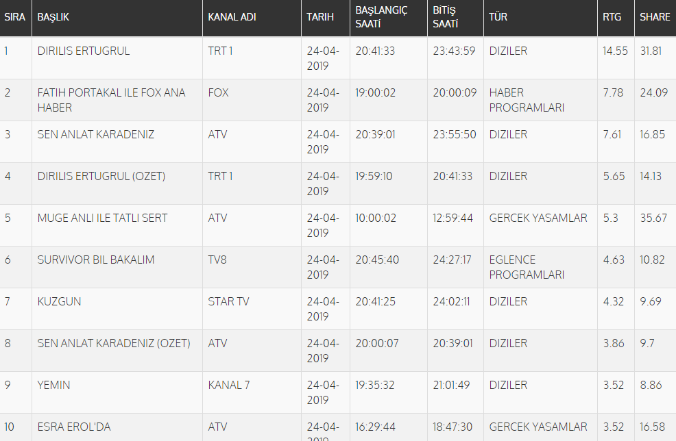
Task: Open the Survivor Bil Bakalim entry
Action: (x=96, y=260)
